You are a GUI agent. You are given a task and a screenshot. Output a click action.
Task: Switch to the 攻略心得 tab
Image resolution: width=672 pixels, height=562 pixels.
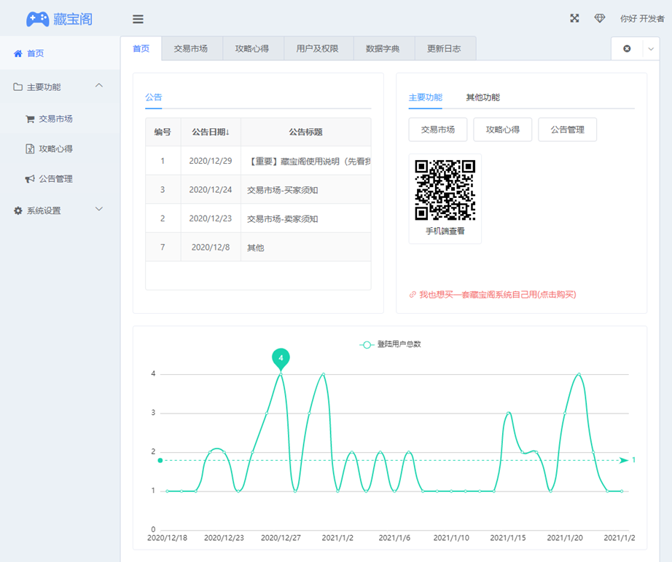click(x=252, y=48)
